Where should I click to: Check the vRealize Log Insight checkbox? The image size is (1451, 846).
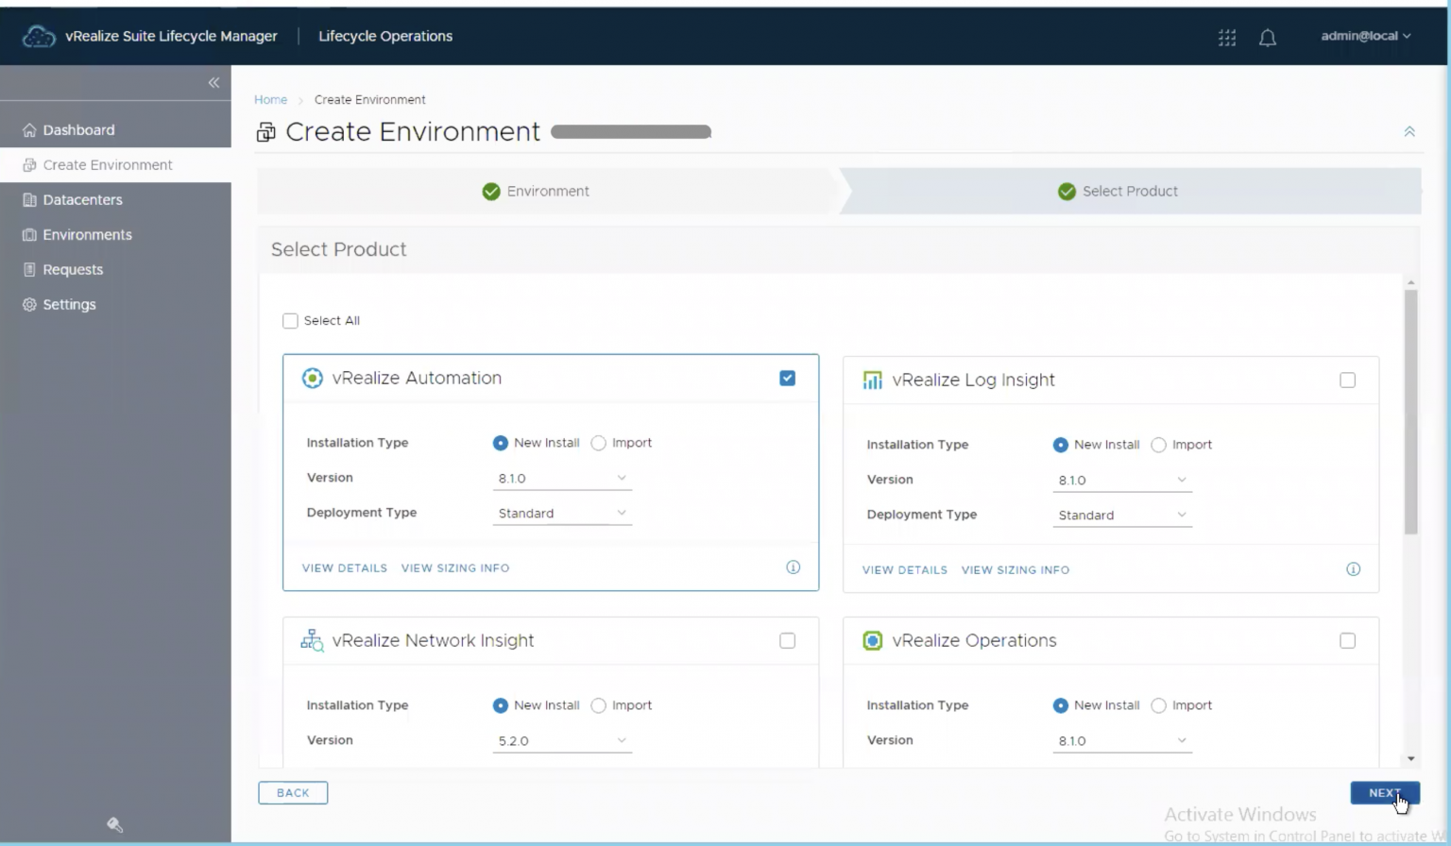click(x=1348, y=381)
